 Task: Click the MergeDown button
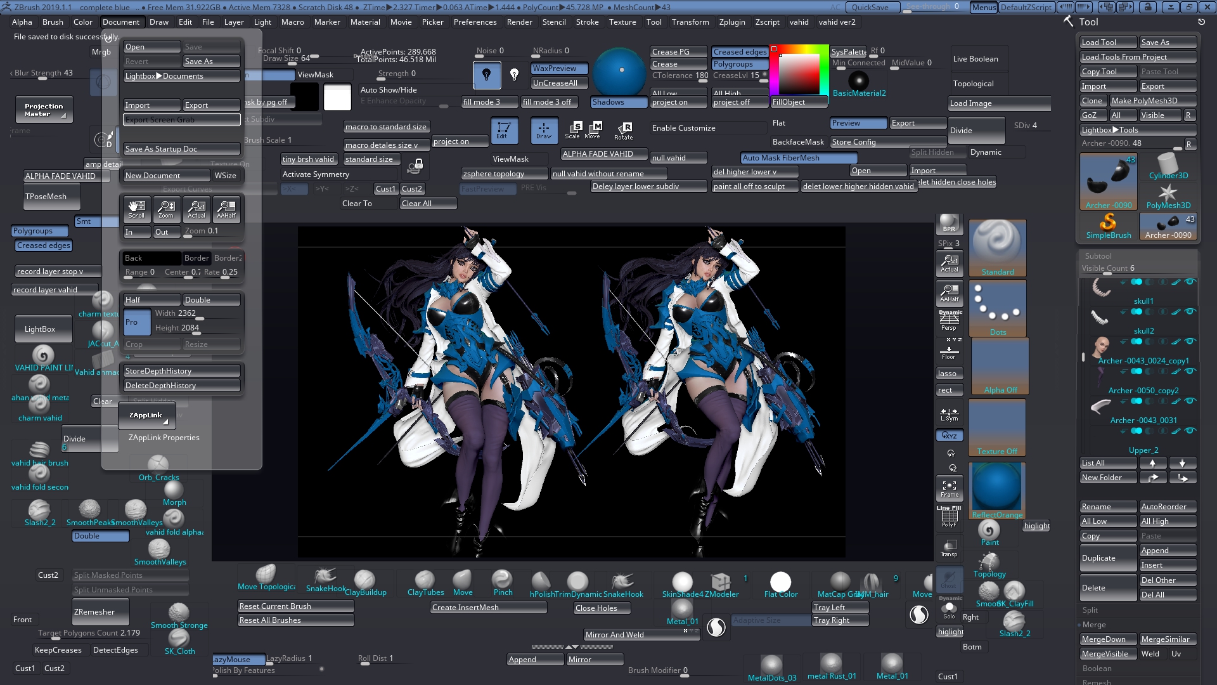point(1108,639)
